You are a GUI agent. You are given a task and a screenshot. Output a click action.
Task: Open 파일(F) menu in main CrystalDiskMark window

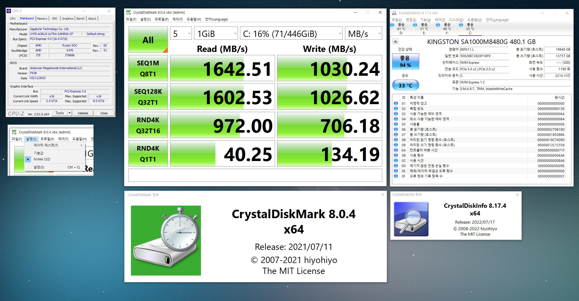(x=131, y=19)
